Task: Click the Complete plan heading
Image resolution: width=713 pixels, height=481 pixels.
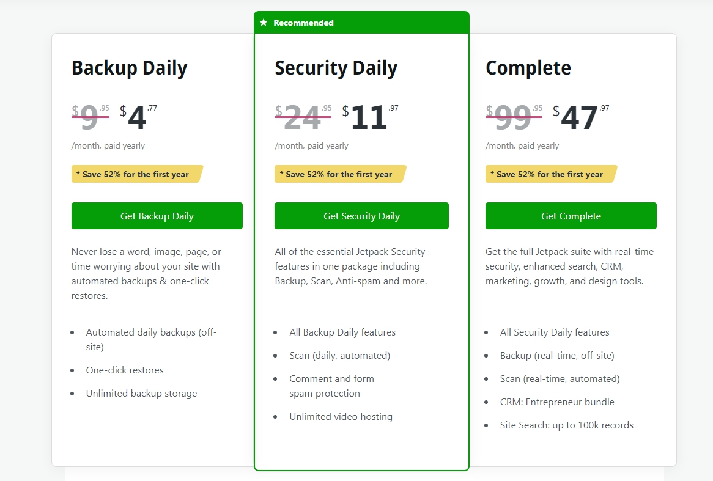Action: (528, 68)
